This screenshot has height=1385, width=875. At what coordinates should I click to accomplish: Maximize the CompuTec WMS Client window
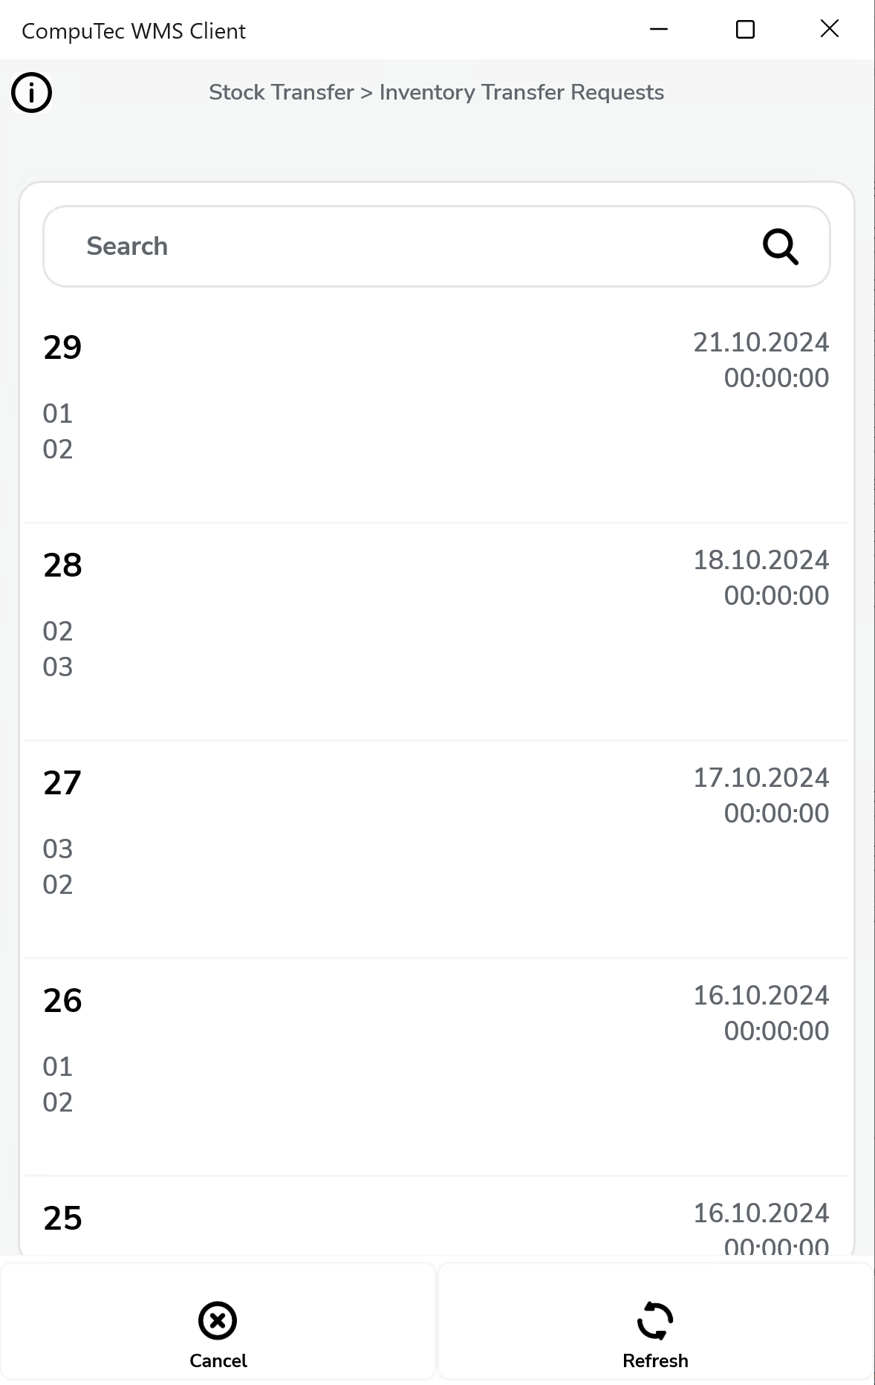point(745,30)
